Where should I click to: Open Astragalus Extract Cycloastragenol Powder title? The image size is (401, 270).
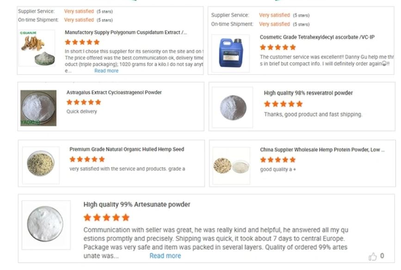click(114, 92)
